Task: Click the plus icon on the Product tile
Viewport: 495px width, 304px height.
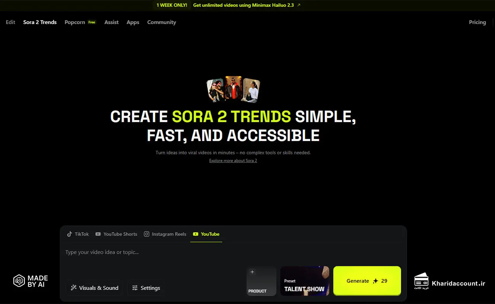Action: coord(252,272)
